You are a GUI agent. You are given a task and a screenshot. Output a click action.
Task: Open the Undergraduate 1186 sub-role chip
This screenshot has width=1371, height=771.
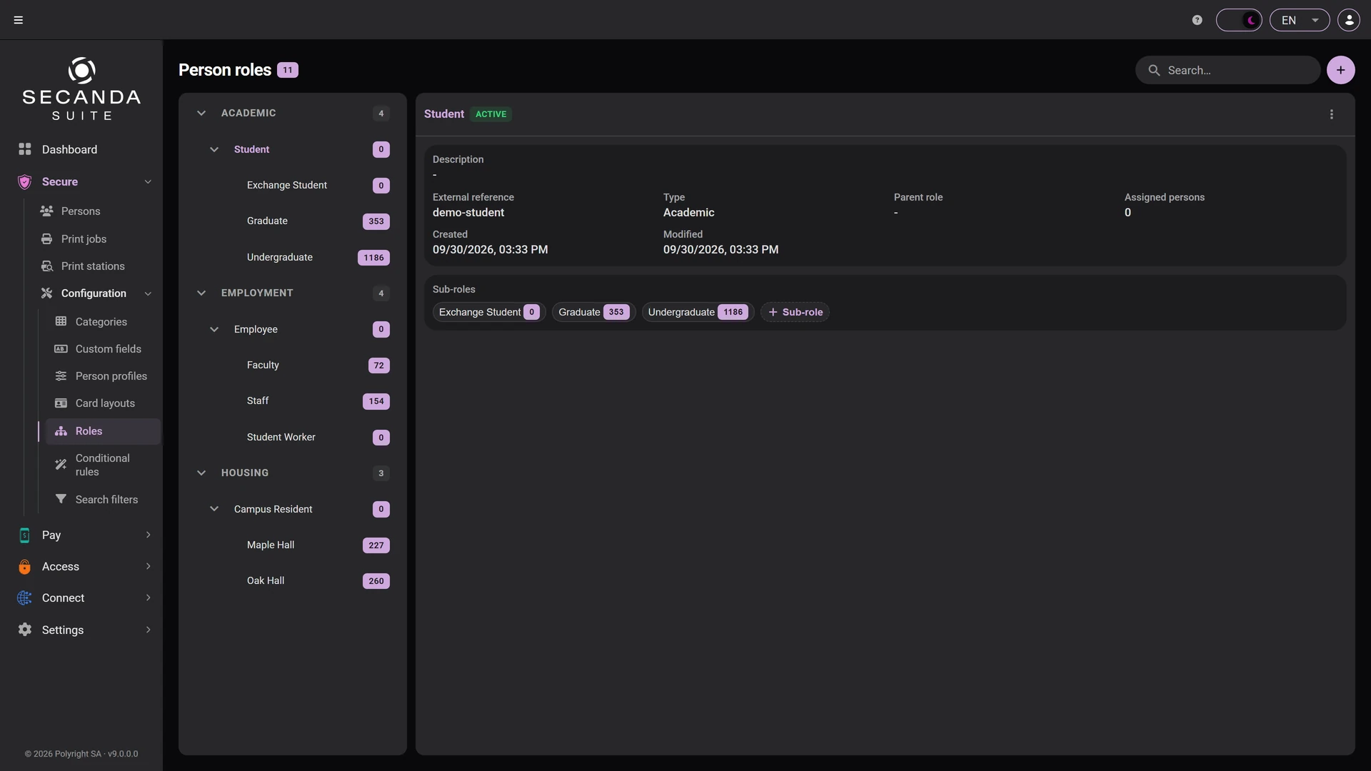(x=698, y=313)
